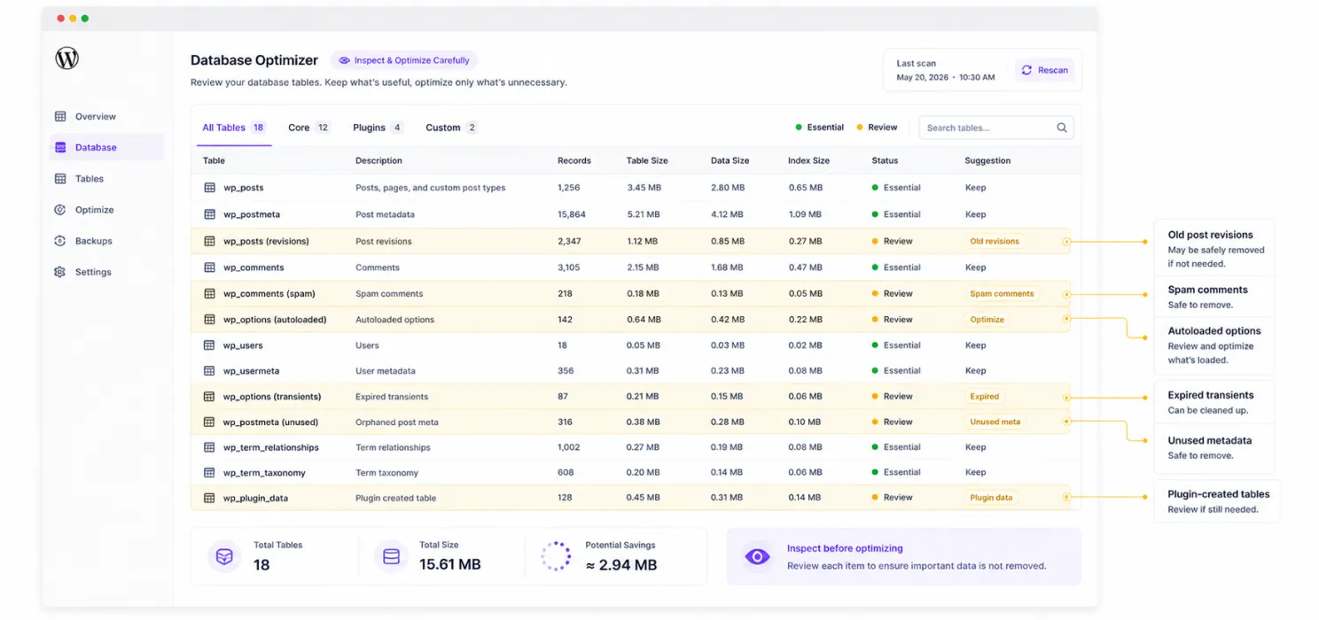Screen dimensions: 1319x620
Task: Click the Rescan button
Action: click(1044, 70)
